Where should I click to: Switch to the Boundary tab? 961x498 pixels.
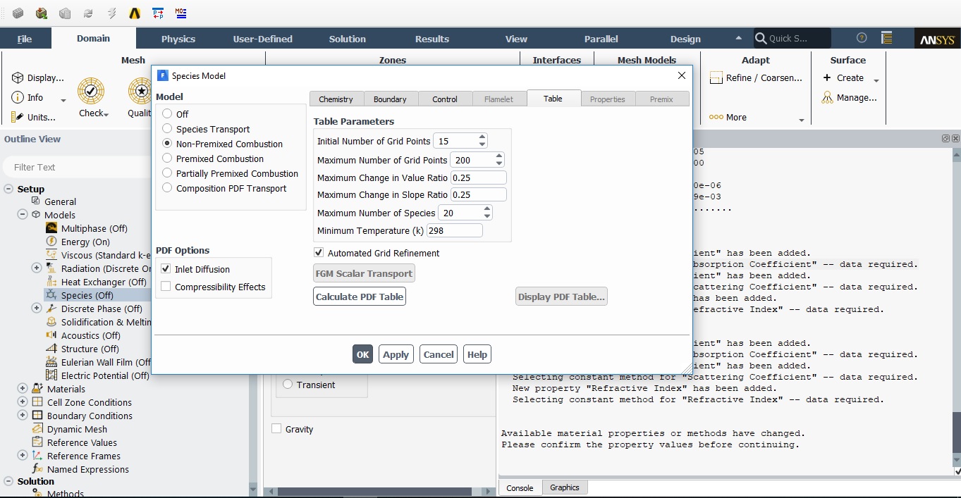pyautogui.click(x=390, y=99)
